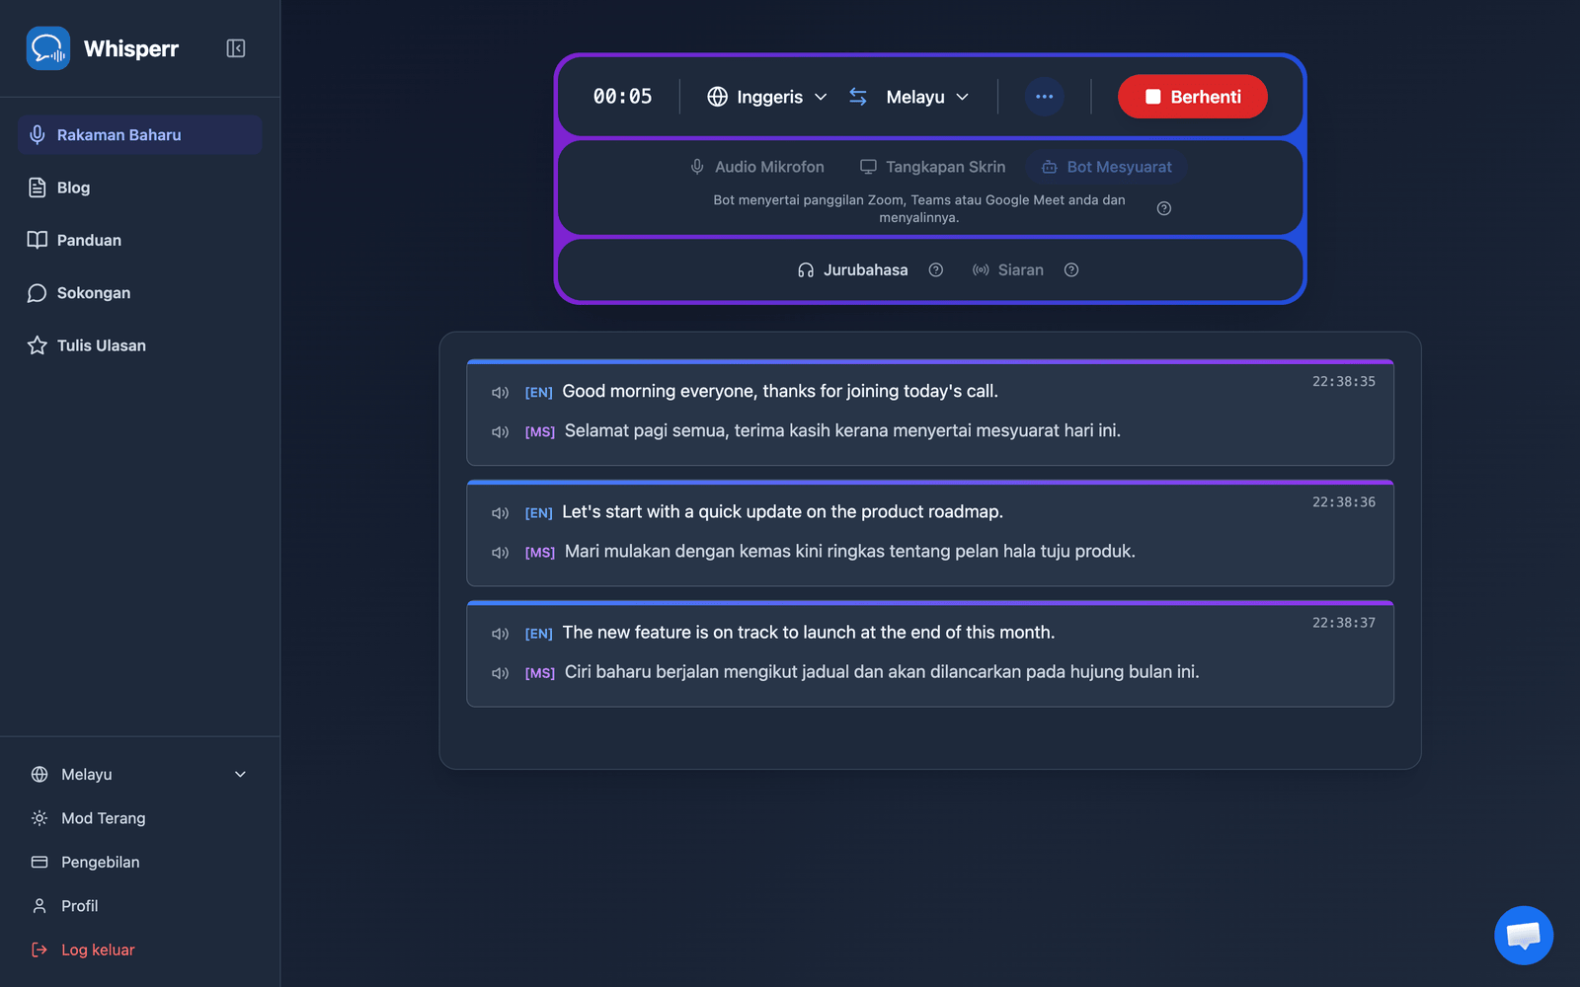Click the 00:05 recording timer

click(x=622, y=97)
